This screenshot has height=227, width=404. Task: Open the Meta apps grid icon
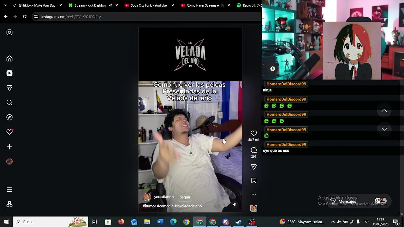[x=9, y=204]
